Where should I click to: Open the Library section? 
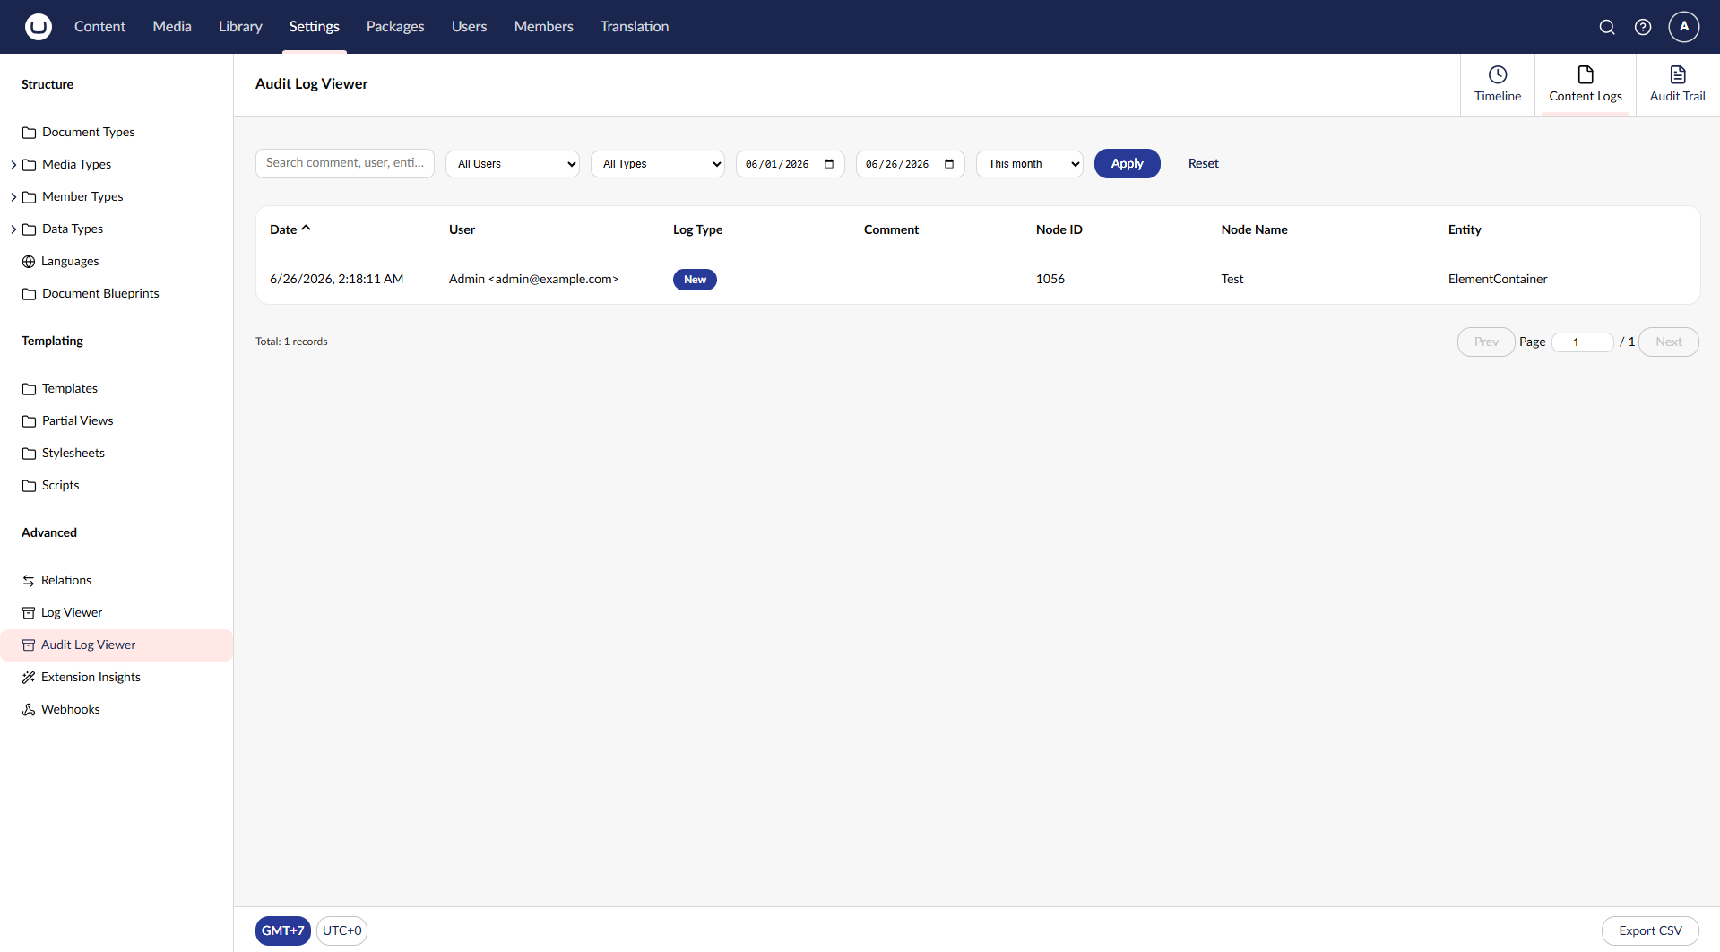tap(240, 27)
